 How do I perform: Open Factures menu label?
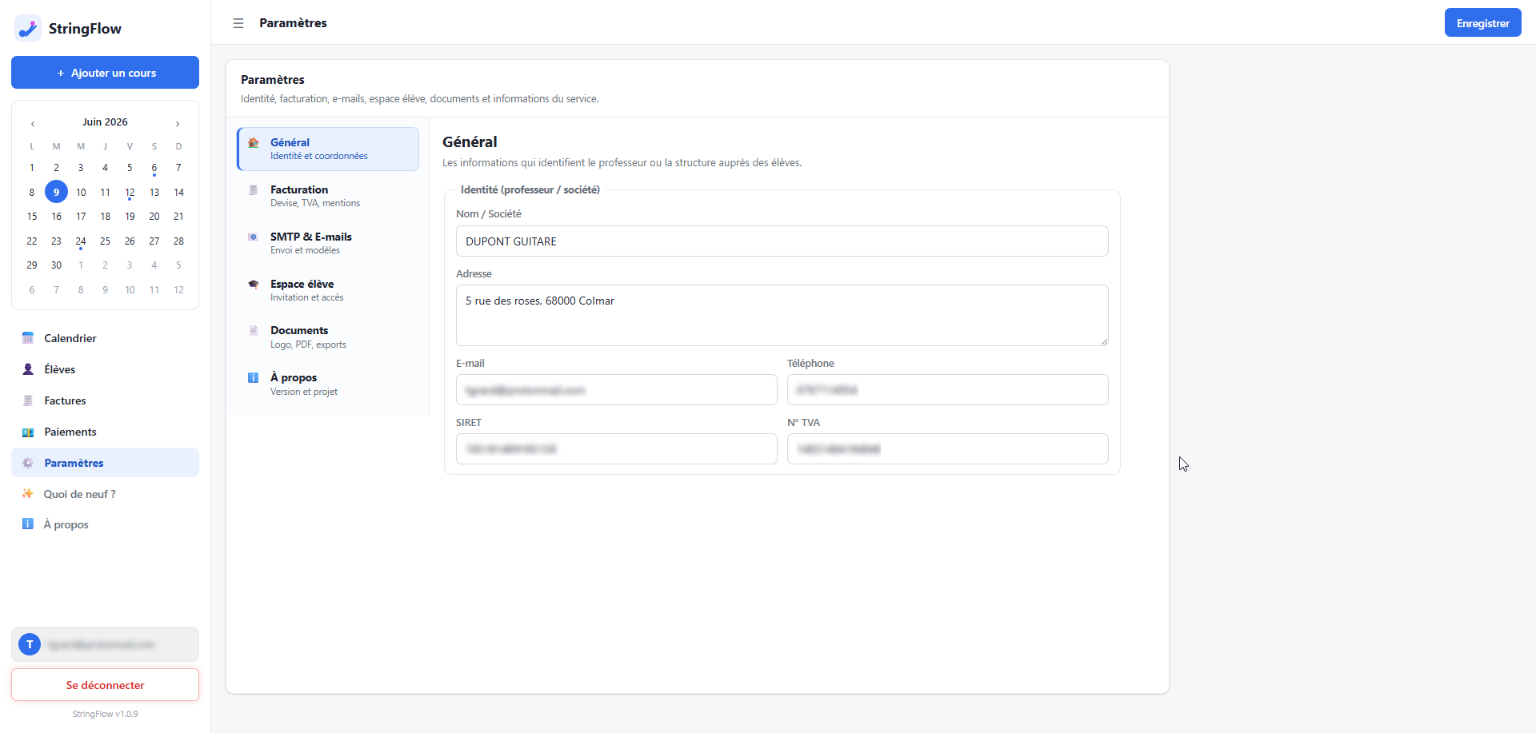point(65,400)
